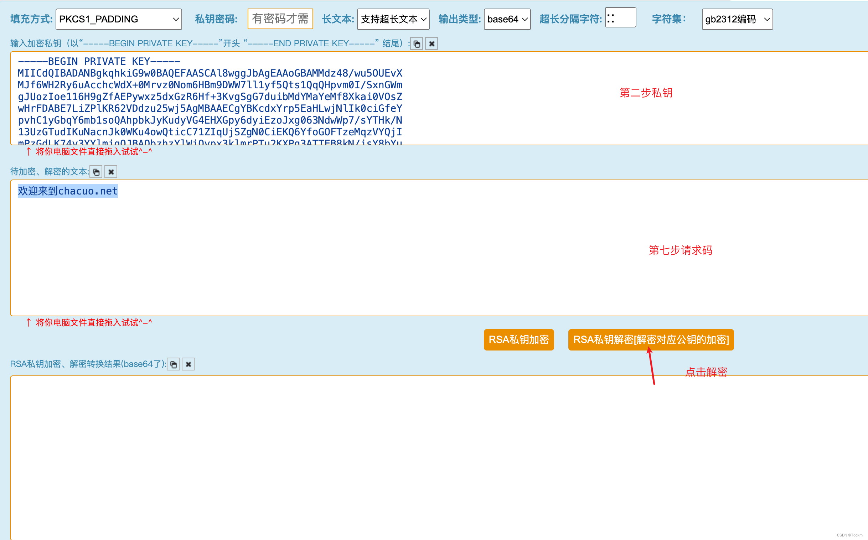Viewport: 868px width, 540px height.
Task: Click the RSA私钥解密 decrypt button
Action: click(651, 340)
